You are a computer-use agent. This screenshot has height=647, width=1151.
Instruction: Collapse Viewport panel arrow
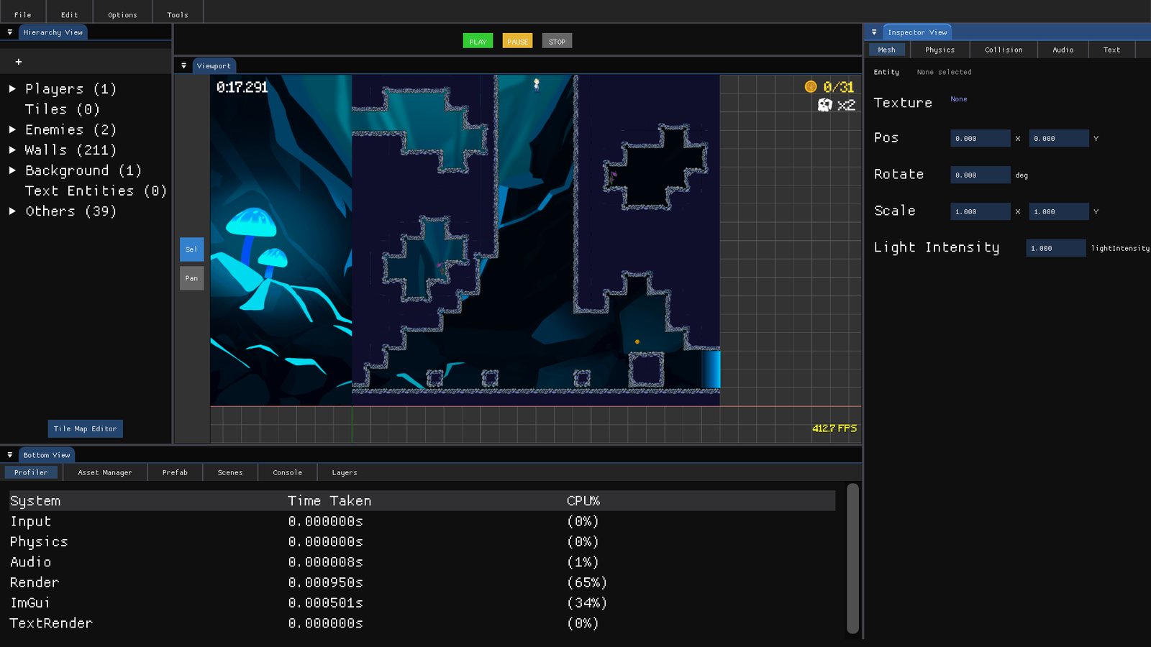183,65
